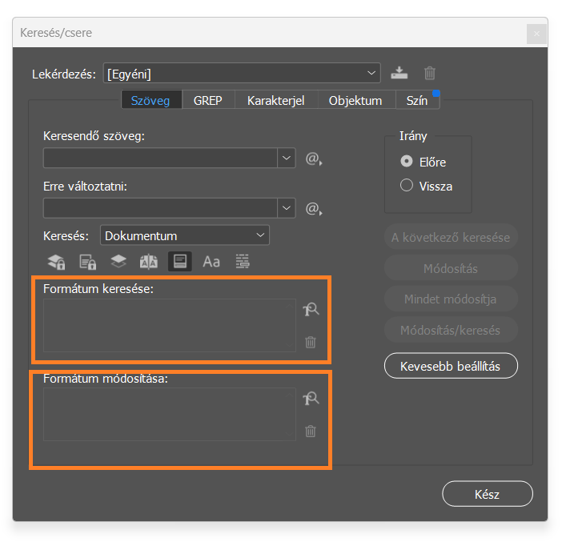
Task: Clear the Formátum módosítása attributes with trash icon
Action: pyautogui.click(x=311, y=432)
